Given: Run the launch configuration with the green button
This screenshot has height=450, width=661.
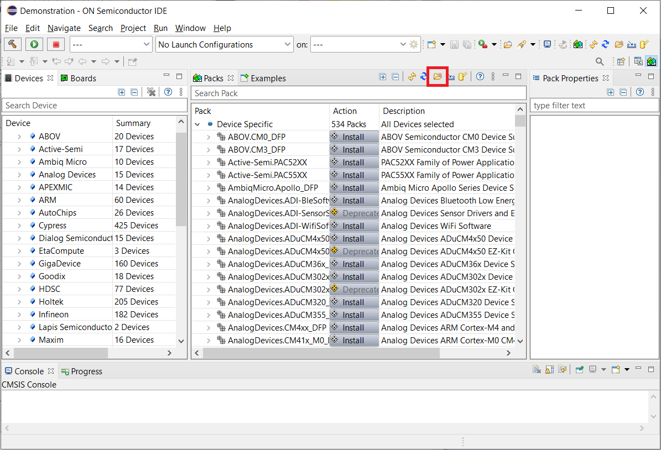Looking at the screenshot, I should 34,44.
